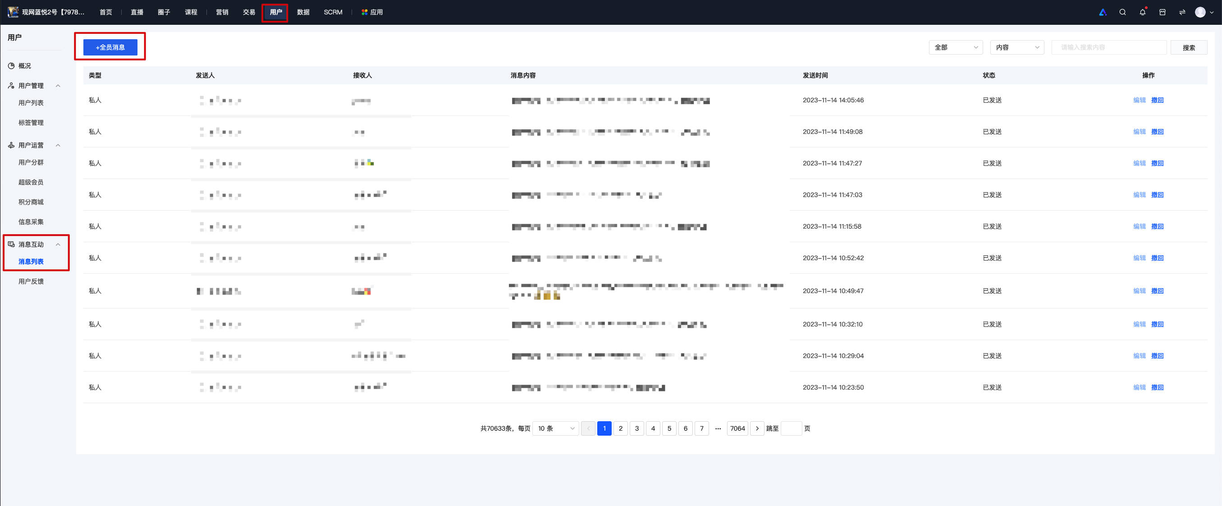Open the SCRM top menu
The image size is (1222, 506).
tap(333, 12)
